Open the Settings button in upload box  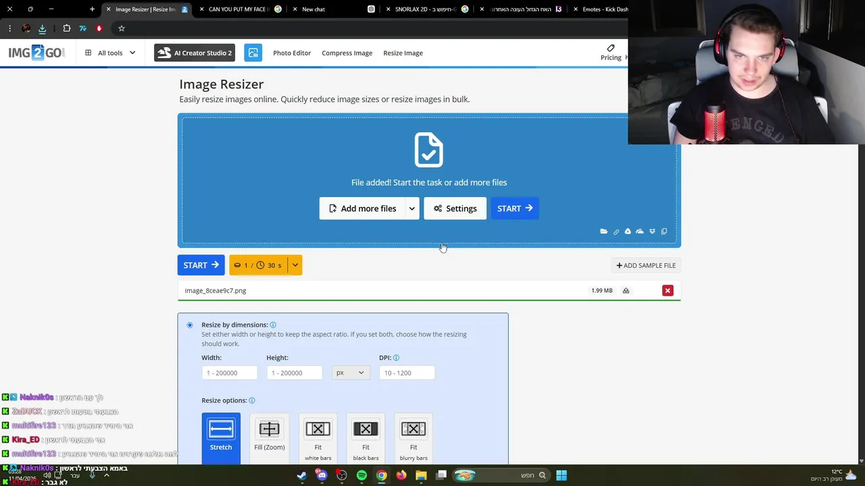455,209
